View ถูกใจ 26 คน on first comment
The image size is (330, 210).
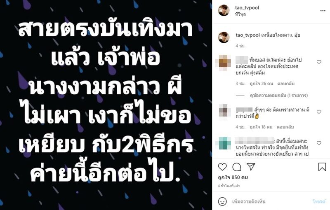pyautogui.click(x=262, y=84)
